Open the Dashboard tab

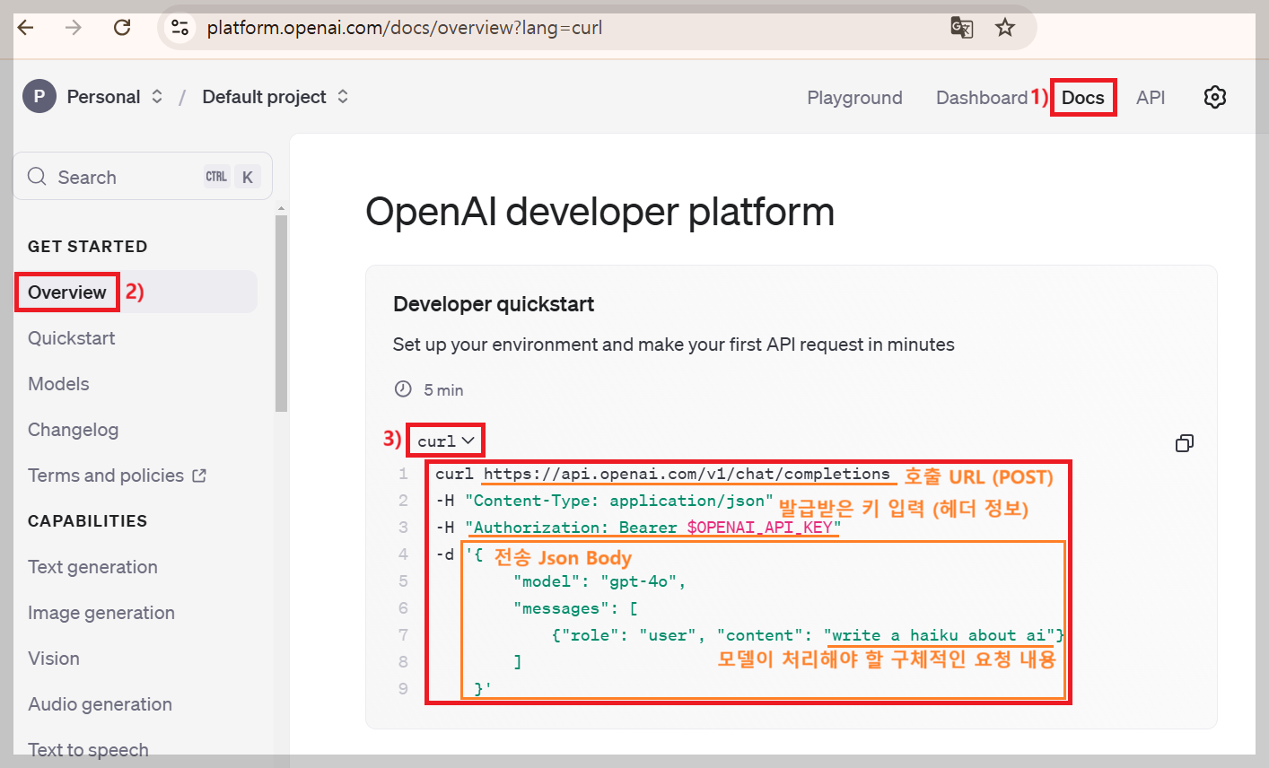coord(982,98)
